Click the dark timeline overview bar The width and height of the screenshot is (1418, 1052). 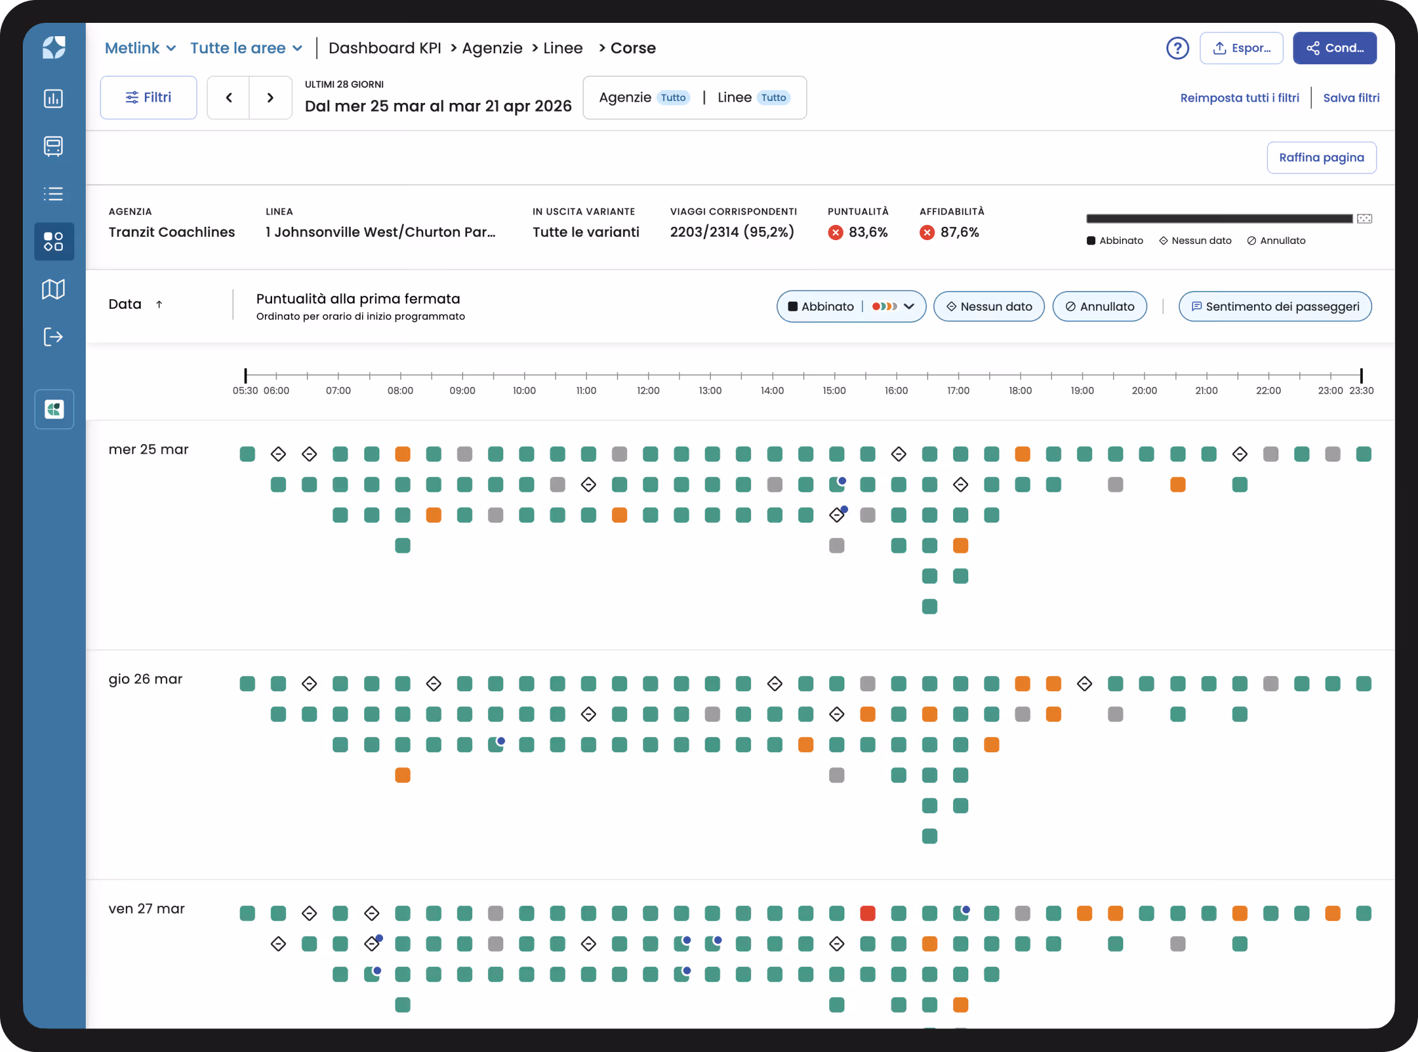pos(1219,219)
